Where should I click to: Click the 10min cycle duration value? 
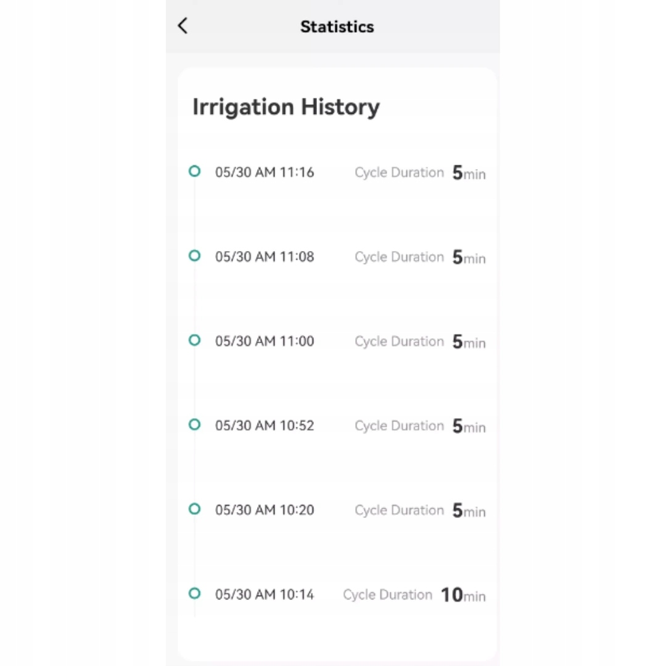pyautogui.click(x=462, y=595)
